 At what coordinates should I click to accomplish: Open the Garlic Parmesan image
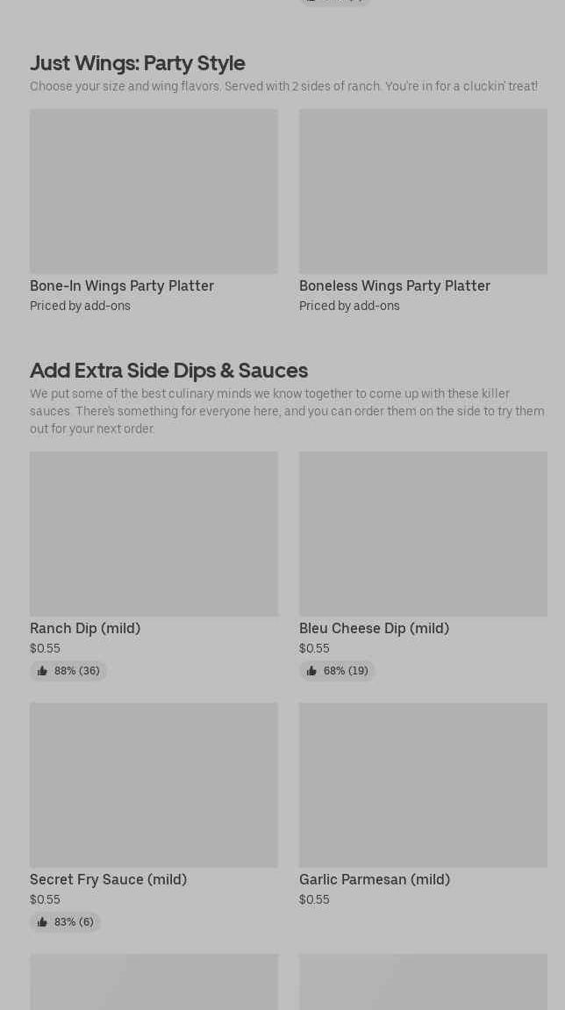pyautogui.click(x=423, y=784)
